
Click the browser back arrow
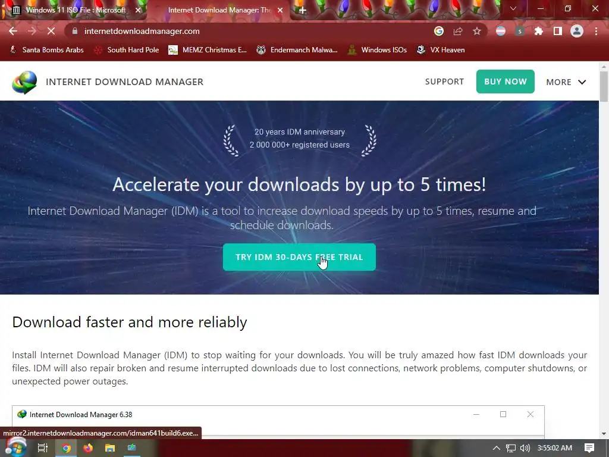tap(13, 31)
